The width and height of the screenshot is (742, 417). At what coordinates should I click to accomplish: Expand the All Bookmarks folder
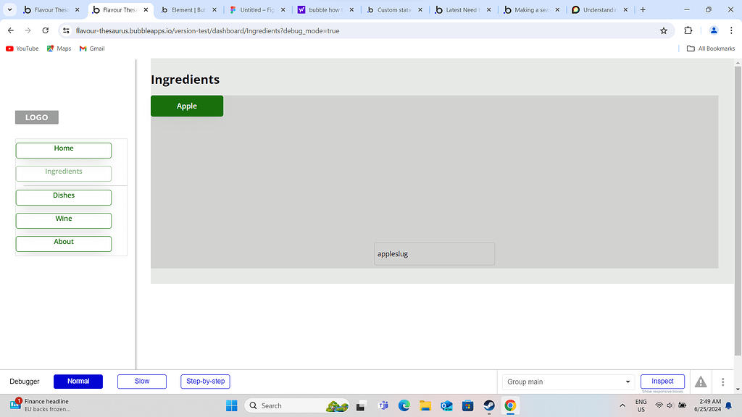(x=709, y=48)
